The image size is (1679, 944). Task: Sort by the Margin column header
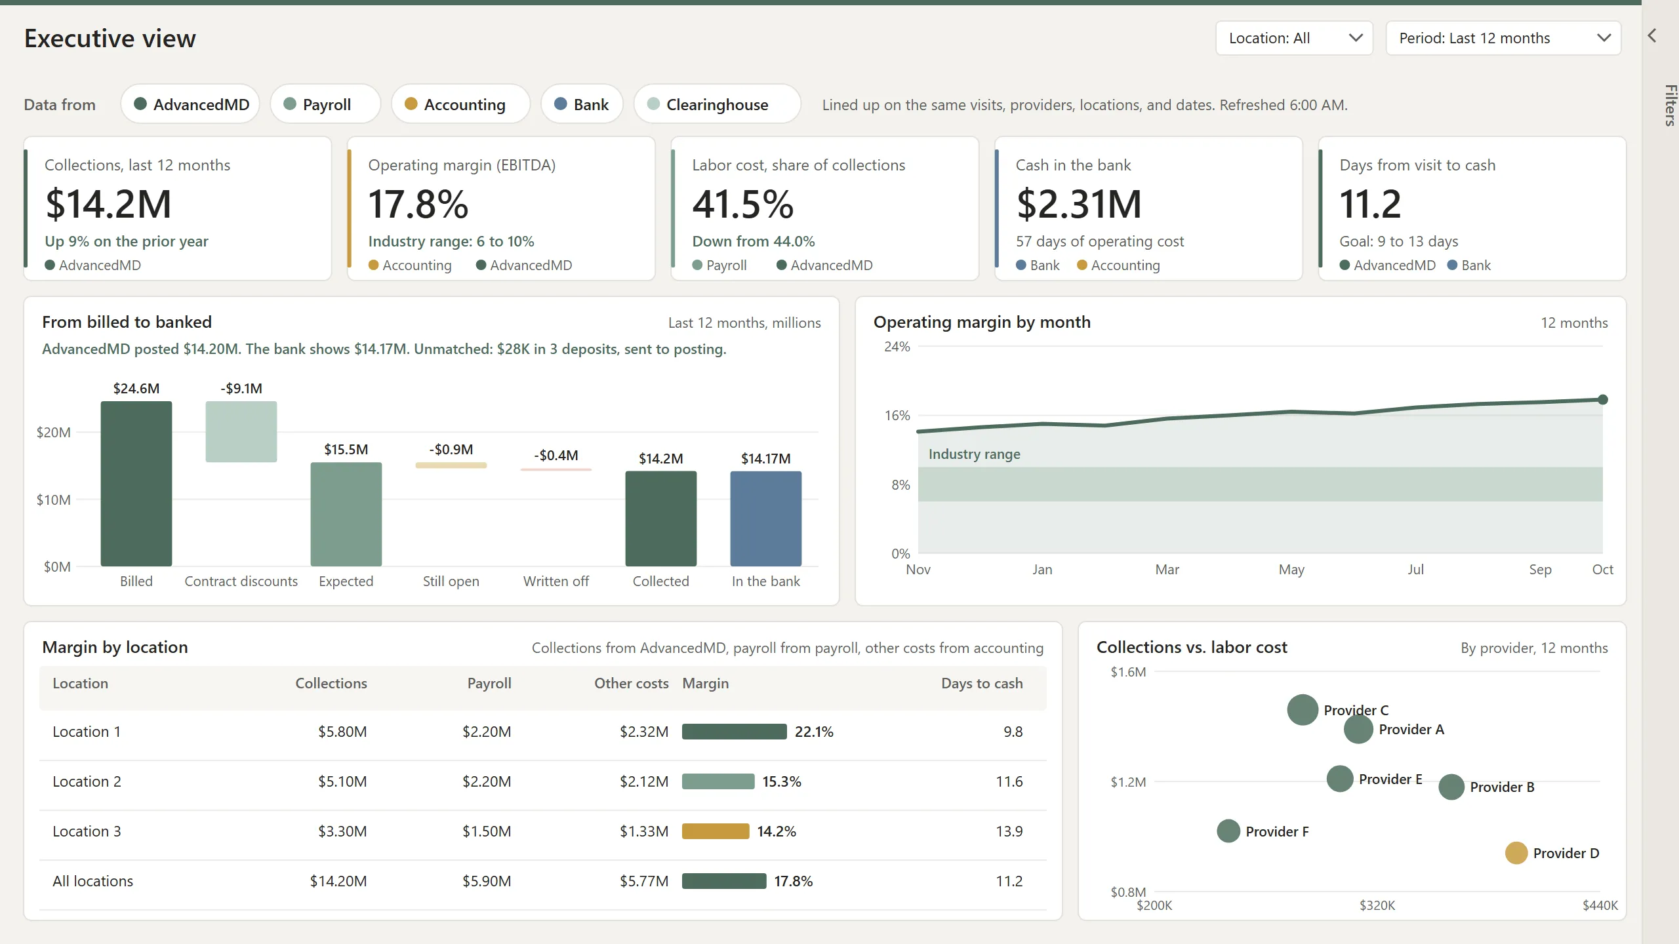[x=705, y=683]
